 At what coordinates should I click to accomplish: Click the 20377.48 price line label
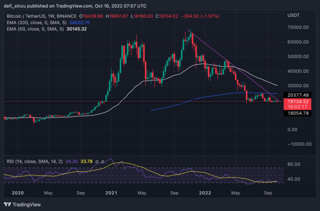(297, 95)
